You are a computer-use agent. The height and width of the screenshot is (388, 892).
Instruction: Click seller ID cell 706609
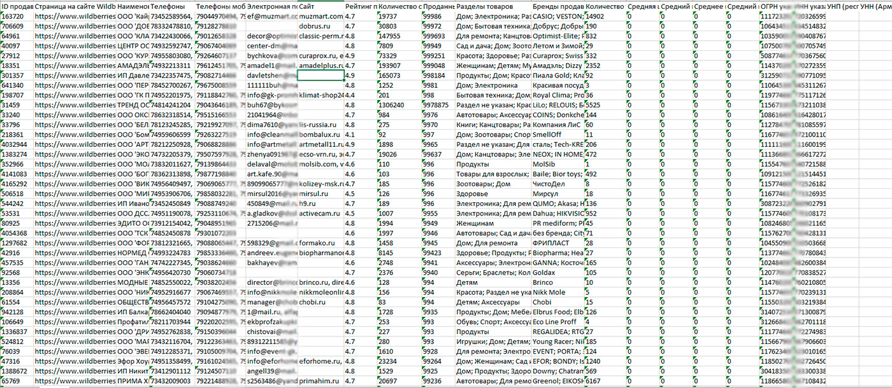(x=17, y=26)
